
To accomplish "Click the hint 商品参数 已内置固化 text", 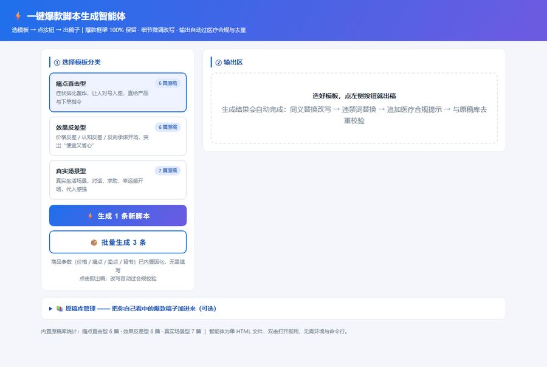I will [x=118, y=266].
